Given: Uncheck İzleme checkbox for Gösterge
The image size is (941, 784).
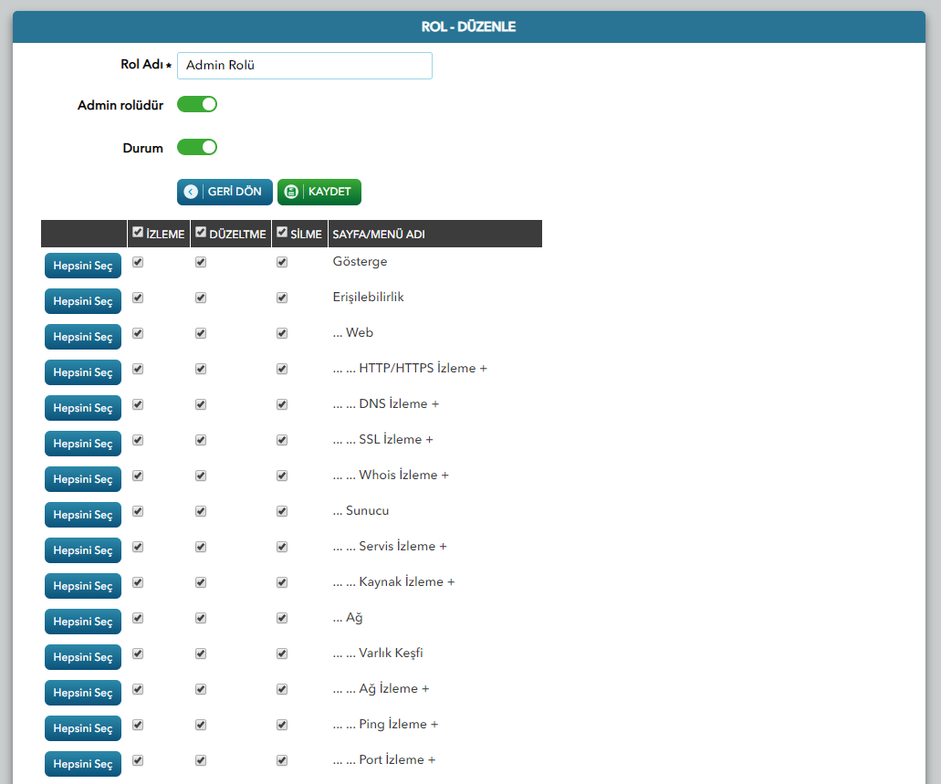Looking at the screenshot, I should tap(138, 262).
